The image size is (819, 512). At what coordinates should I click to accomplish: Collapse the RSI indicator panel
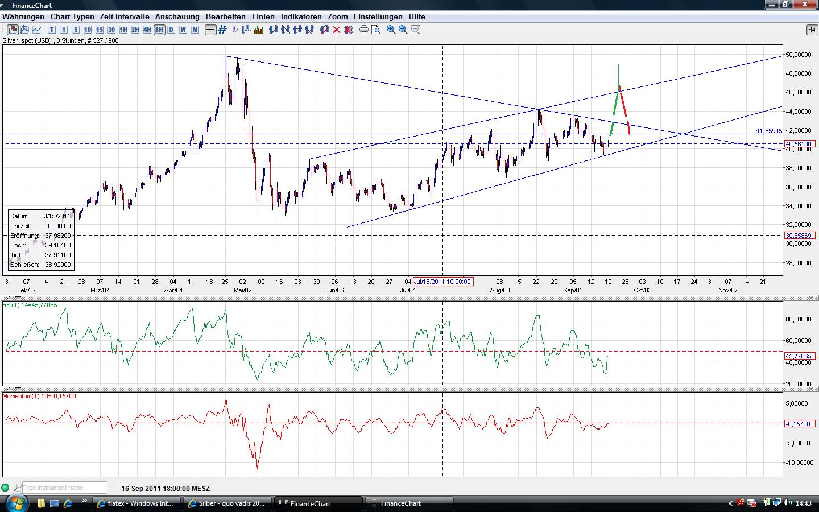point(810,298)
